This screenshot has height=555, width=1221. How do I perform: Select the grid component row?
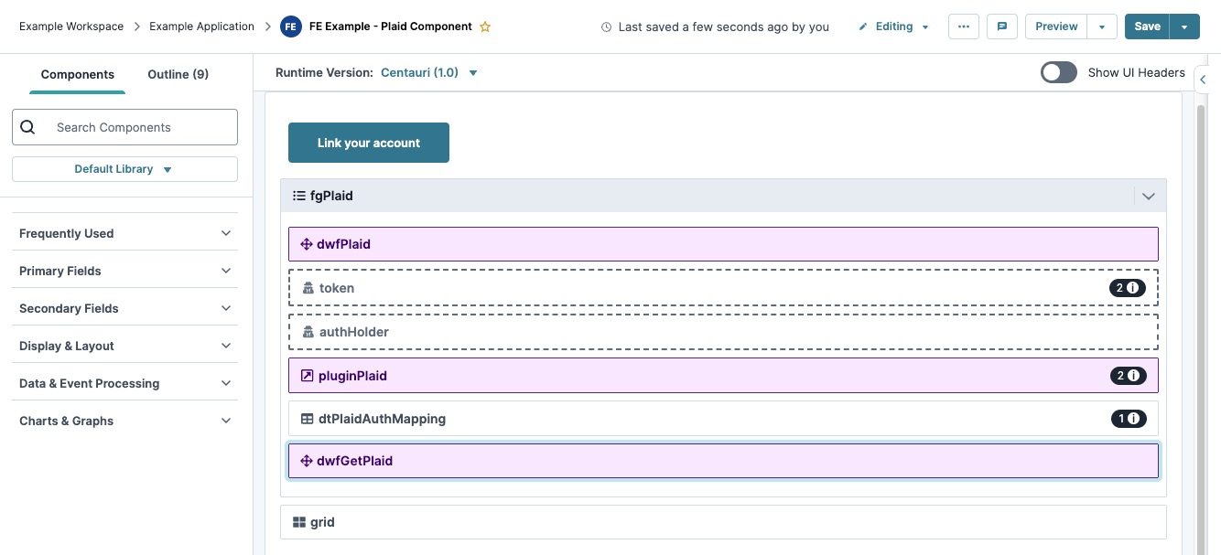point(723,522)
